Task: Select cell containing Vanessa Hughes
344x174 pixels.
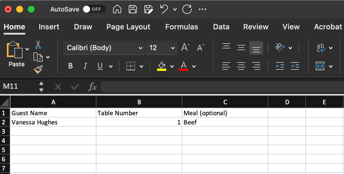Action: 53,122
